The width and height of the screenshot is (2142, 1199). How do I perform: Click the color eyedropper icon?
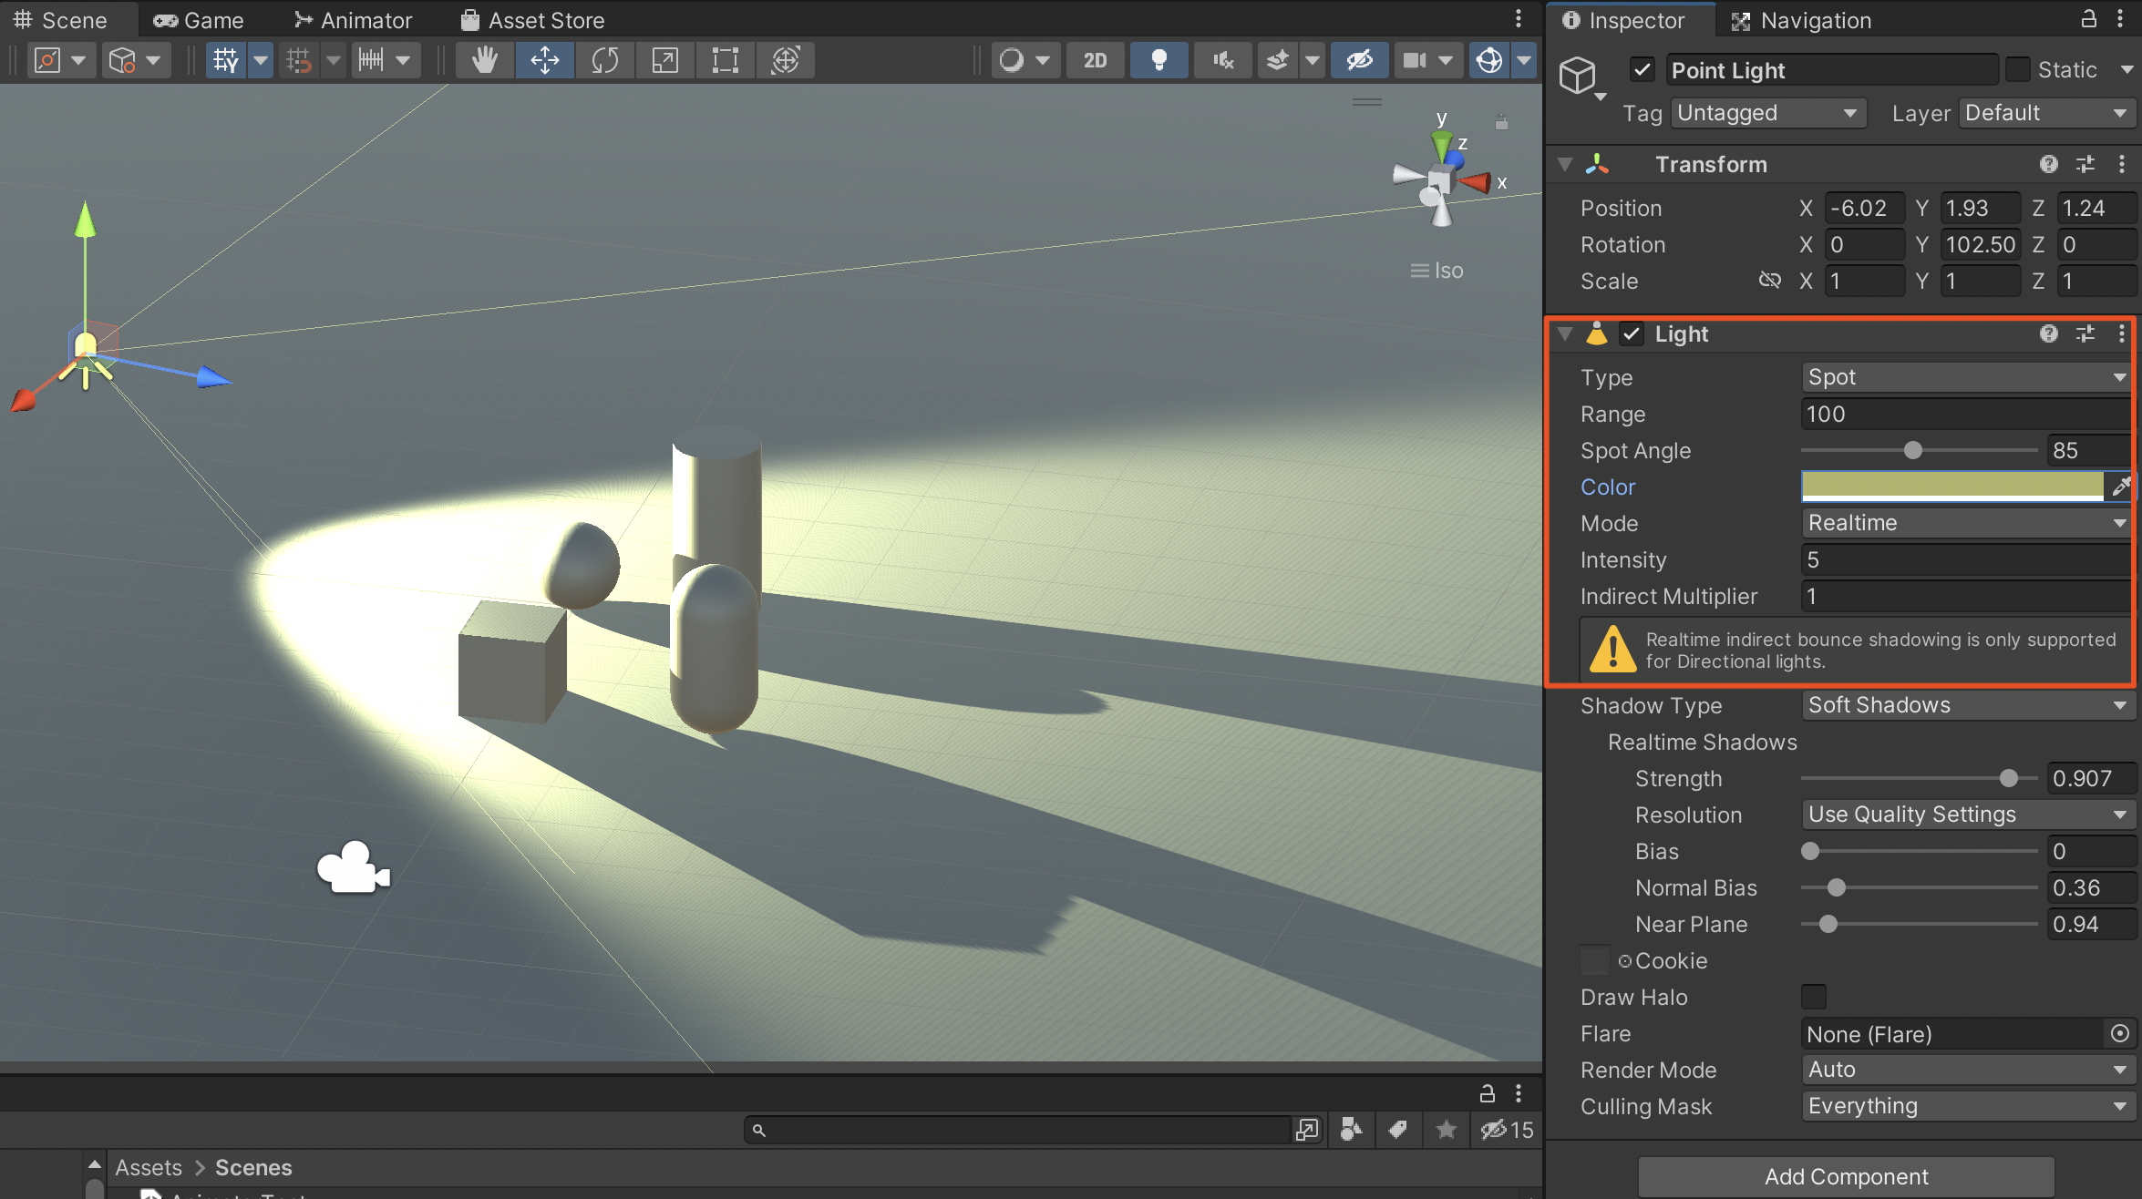pyautogui.click(x=2120, y=487)
